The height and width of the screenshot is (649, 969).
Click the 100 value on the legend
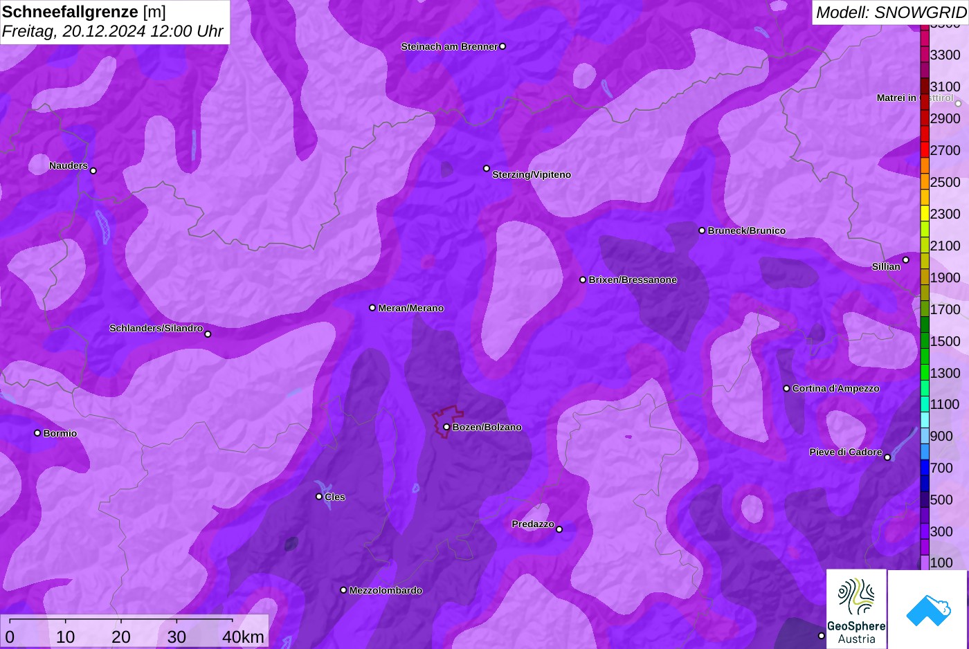pos(941,563)
